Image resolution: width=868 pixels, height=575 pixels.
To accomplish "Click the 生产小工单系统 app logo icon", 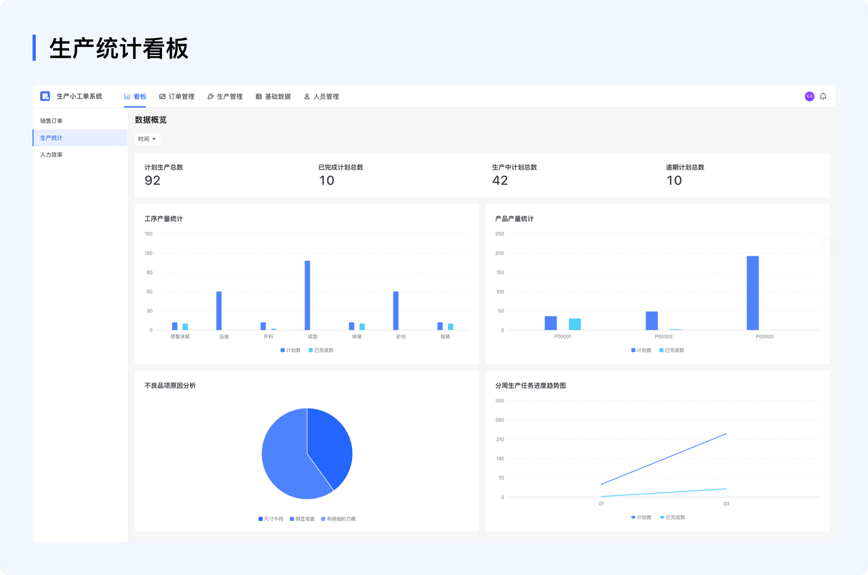I will click(45, 96).
